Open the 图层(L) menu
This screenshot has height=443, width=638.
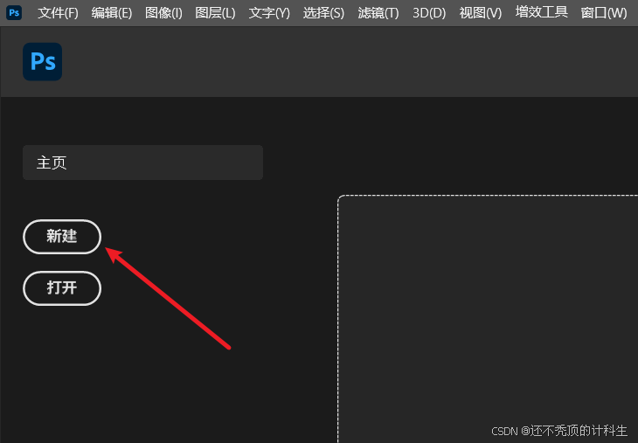click(215, 13)
